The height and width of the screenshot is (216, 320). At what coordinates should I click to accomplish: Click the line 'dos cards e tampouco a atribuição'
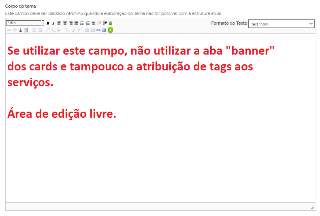click(x=130, y=67)
